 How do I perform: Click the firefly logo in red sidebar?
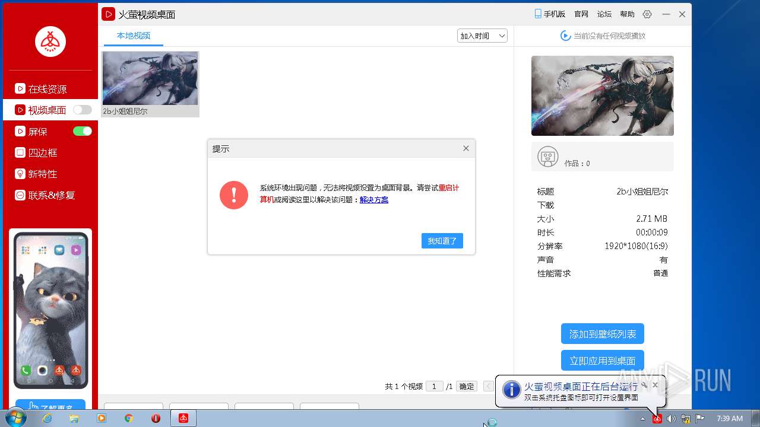tap(50, 42)
